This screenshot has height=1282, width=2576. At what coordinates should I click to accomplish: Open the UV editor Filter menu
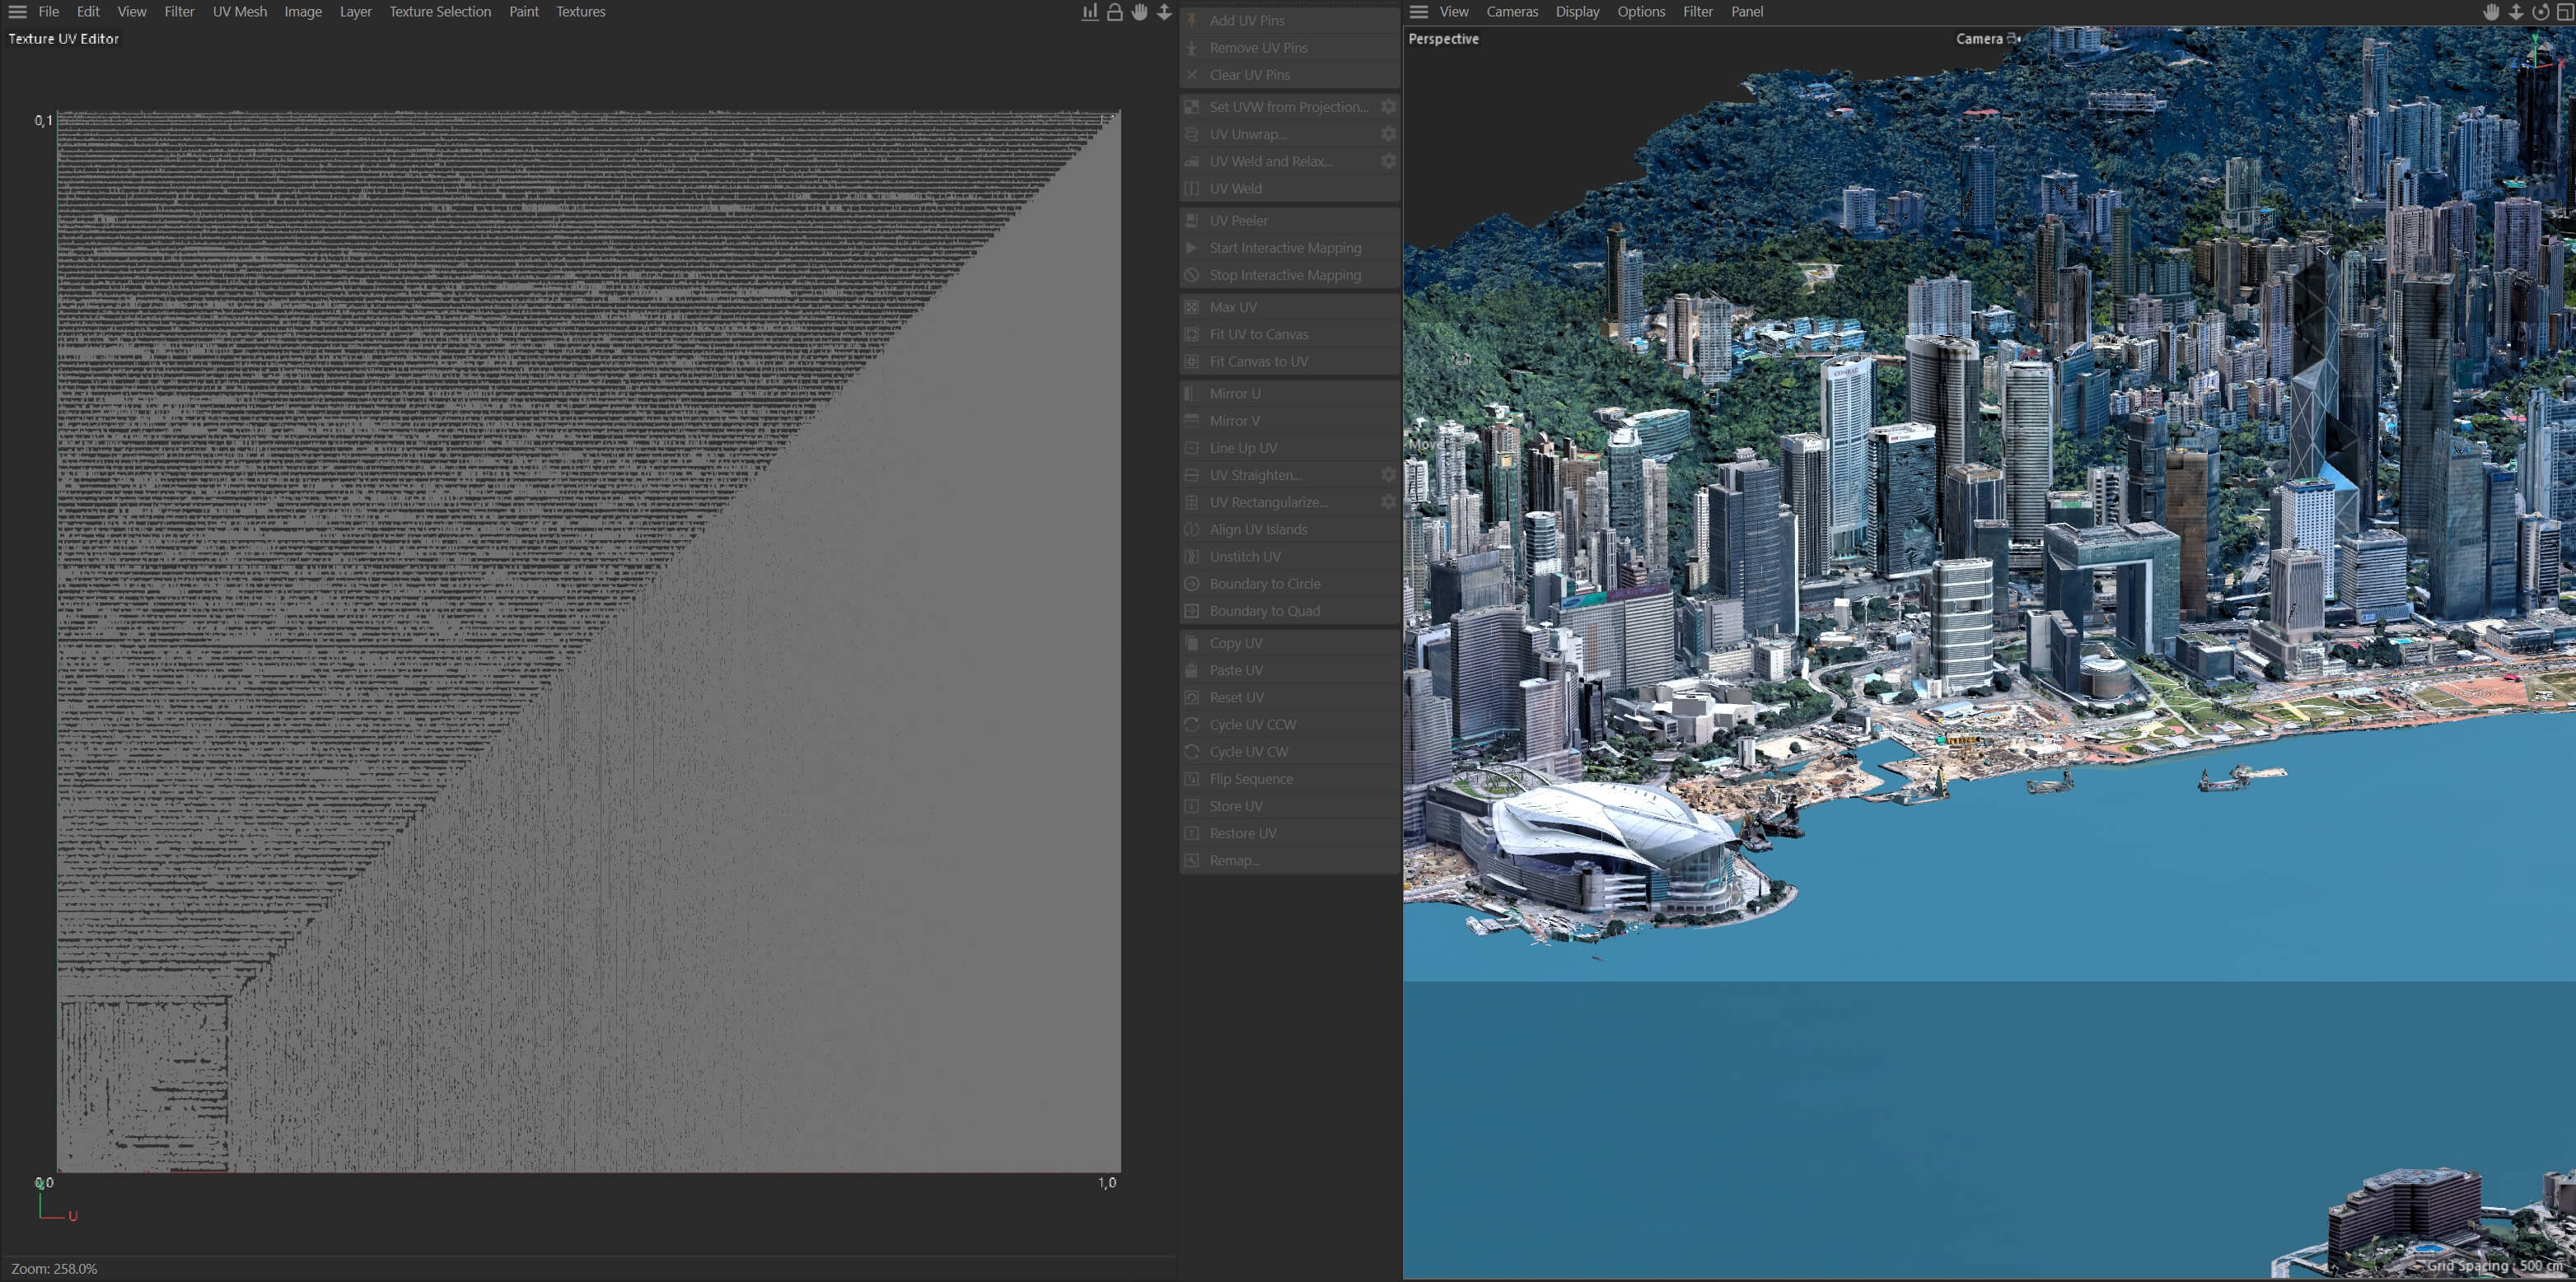179,12
